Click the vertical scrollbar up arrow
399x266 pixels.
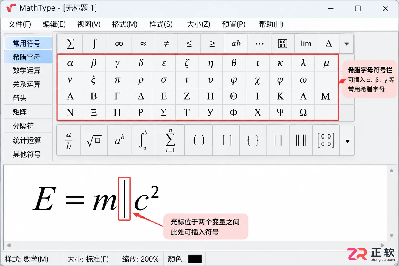pos(392,171)
